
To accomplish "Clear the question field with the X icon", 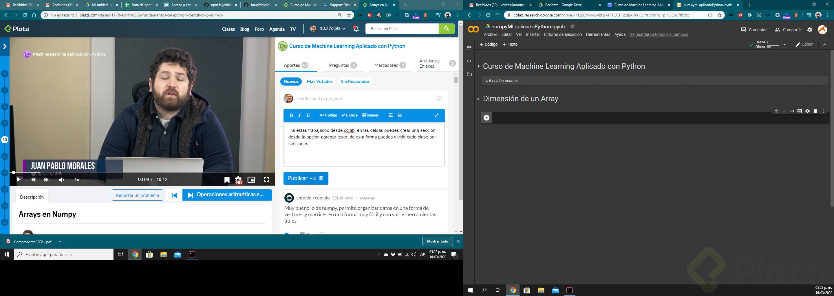I will [439, 98].
